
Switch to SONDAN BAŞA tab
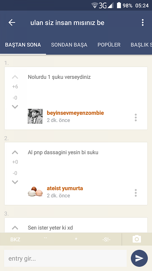click(69, 45)
